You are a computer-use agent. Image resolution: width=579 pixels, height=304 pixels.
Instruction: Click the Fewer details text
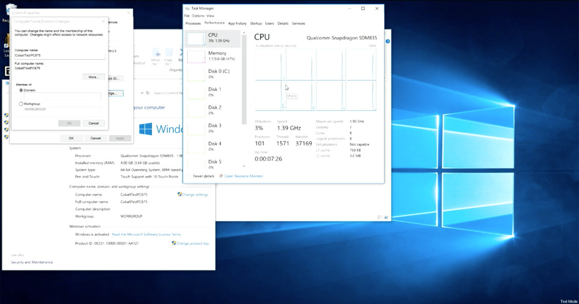(x=203, y=176)
